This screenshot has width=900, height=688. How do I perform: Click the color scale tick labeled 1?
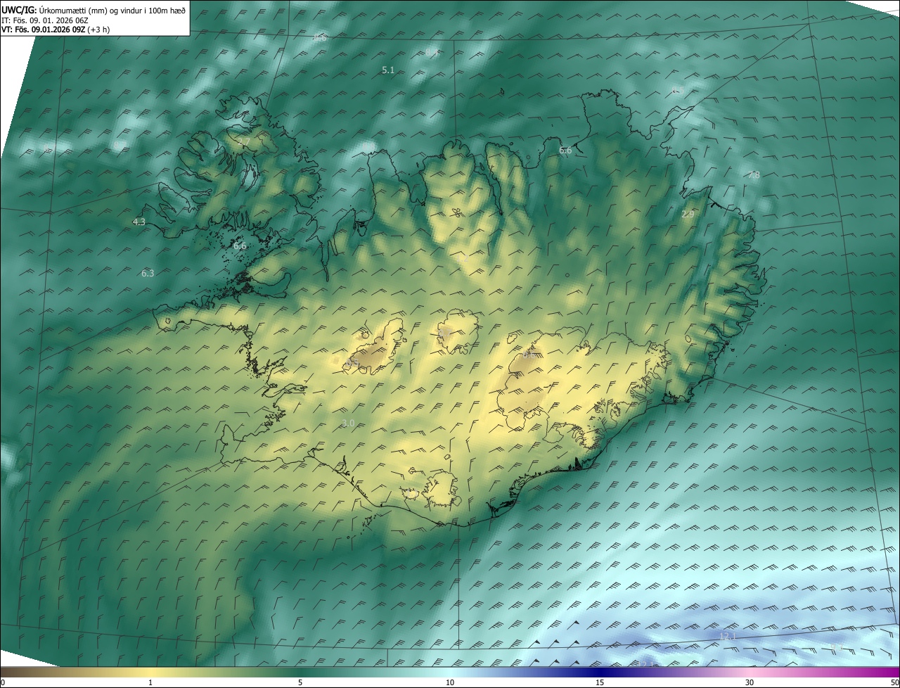tap(150, 682)
